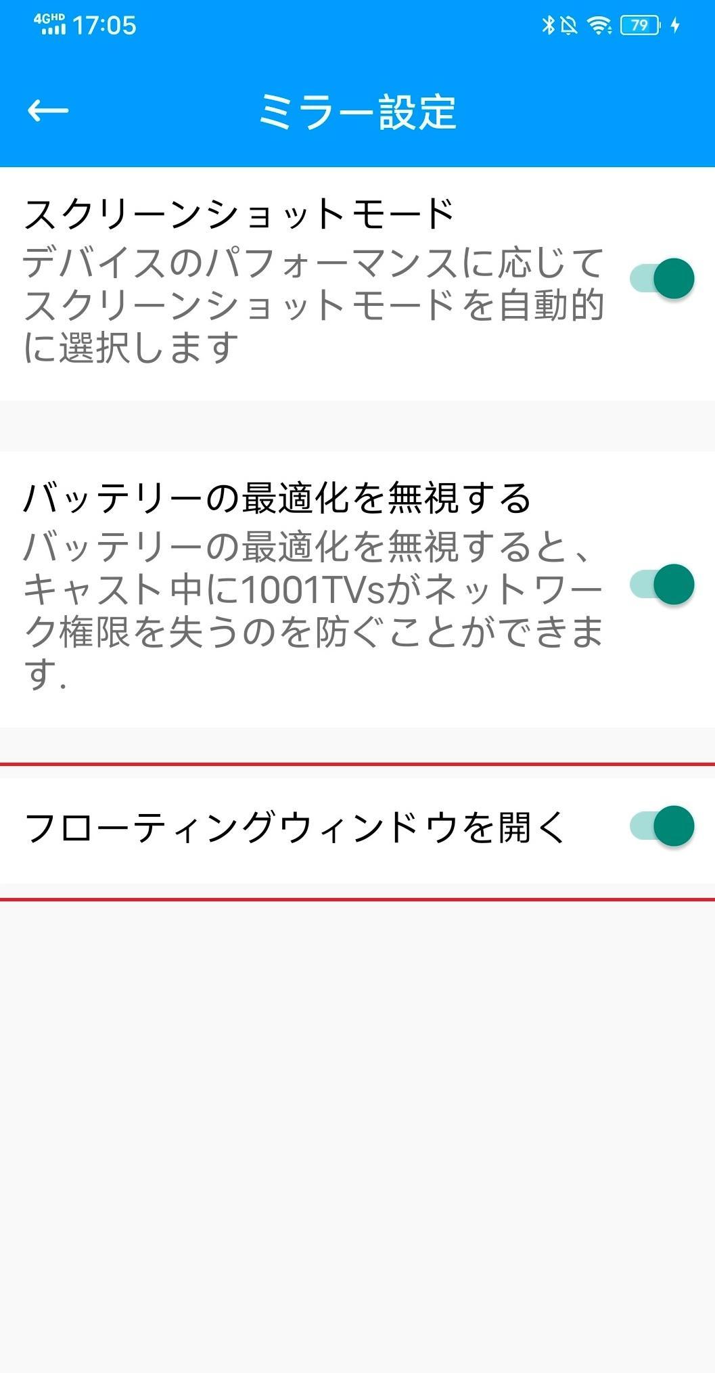Select the スクリーンショットモード title
This screenshot has width=715, height=1373.
click(x=239, y=213)
